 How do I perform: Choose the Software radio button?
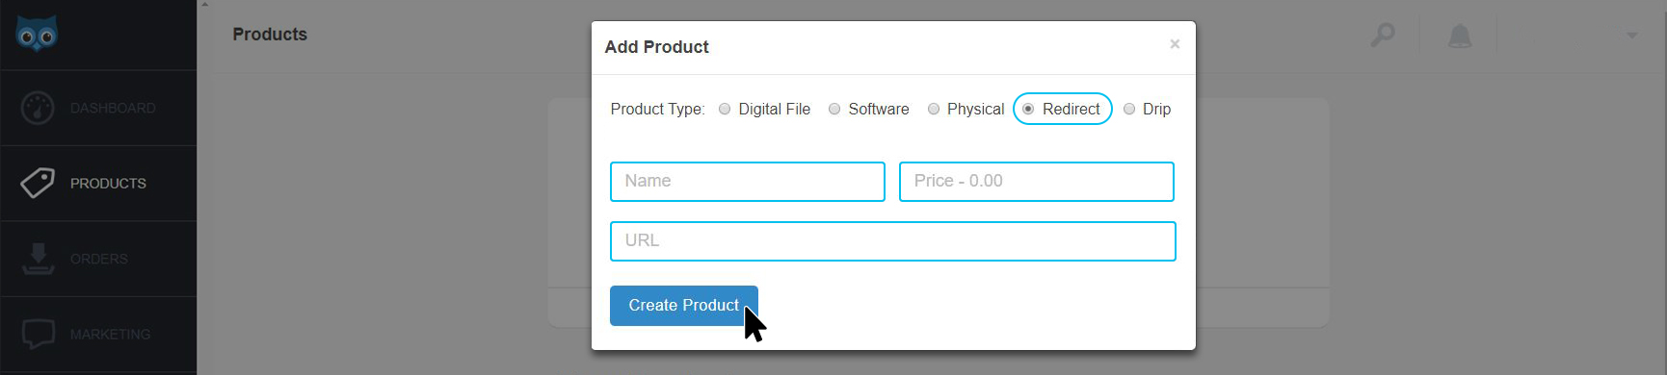point(834,109)
